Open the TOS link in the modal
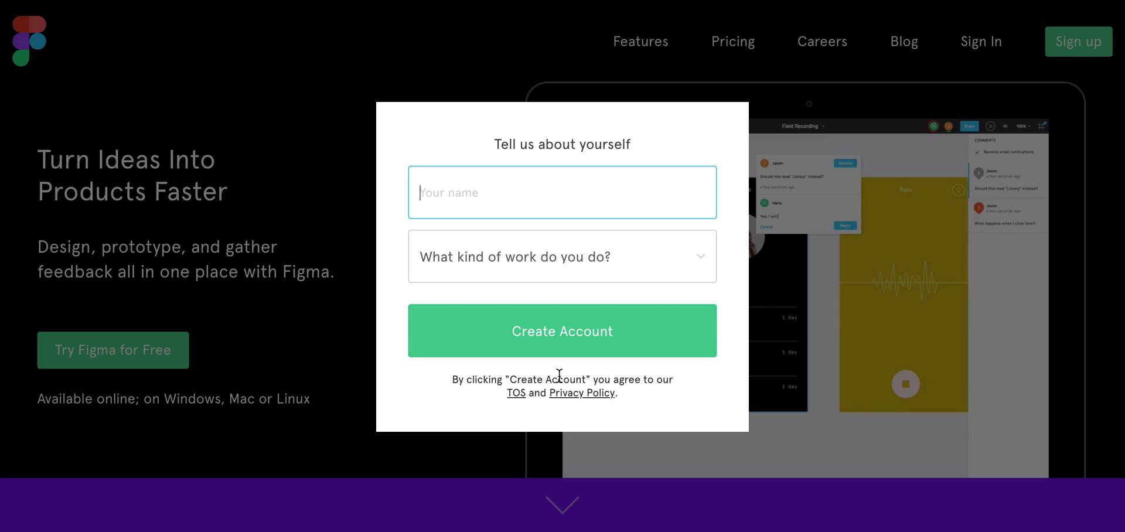Image resolution: width=1125 pixels, height=532 pixels. pos(516,393)
